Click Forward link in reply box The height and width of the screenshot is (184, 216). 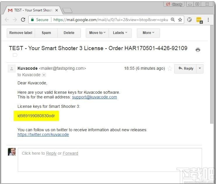[70, 153]
